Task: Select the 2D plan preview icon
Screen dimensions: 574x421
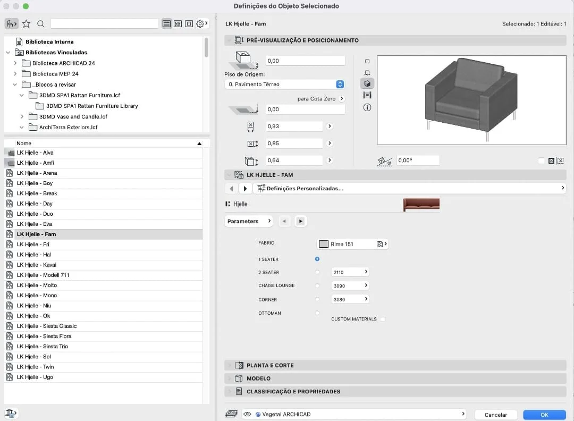Action: (367, 61)
